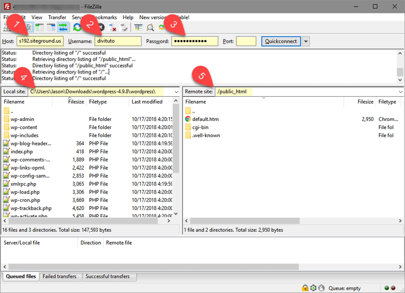Click the lock encryption icon in status bar
Screen dimensions: 405x293
tap(305, 288)
